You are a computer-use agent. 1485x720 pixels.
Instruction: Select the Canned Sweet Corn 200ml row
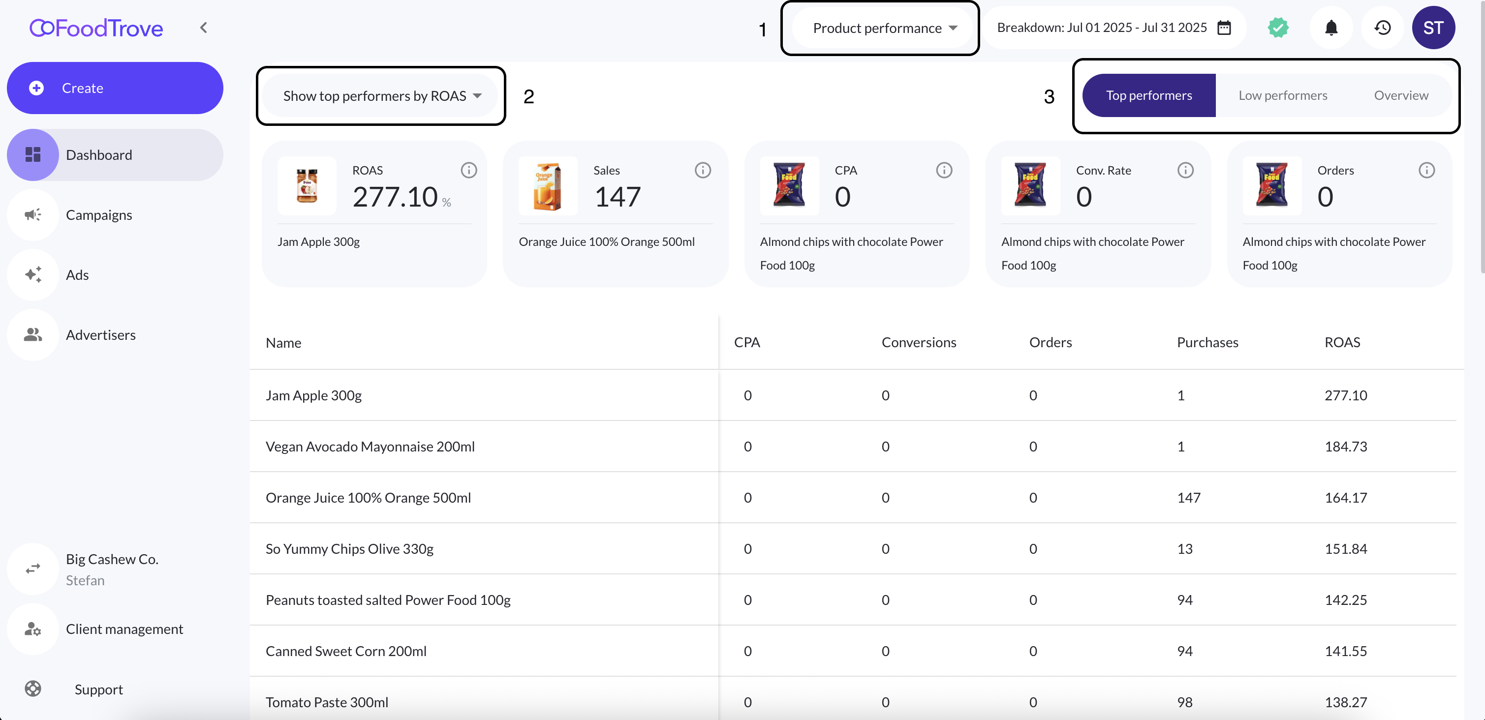(x=853, y=651)
